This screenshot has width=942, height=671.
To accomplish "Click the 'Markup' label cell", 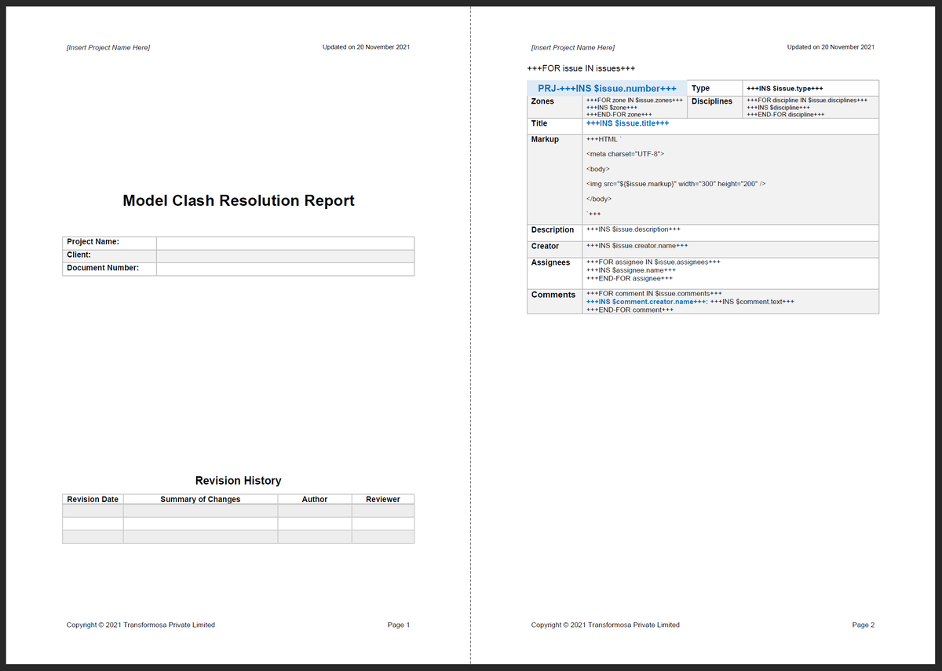I will pyautogui.click(x=554, y=179).
